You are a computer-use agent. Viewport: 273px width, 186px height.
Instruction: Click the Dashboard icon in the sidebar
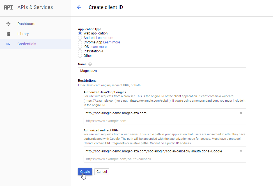coord(8,24)
